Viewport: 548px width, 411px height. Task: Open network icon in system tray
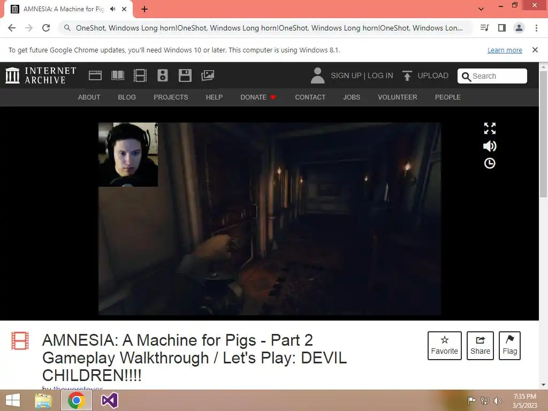pyautogui.click(x=484, y=400)
